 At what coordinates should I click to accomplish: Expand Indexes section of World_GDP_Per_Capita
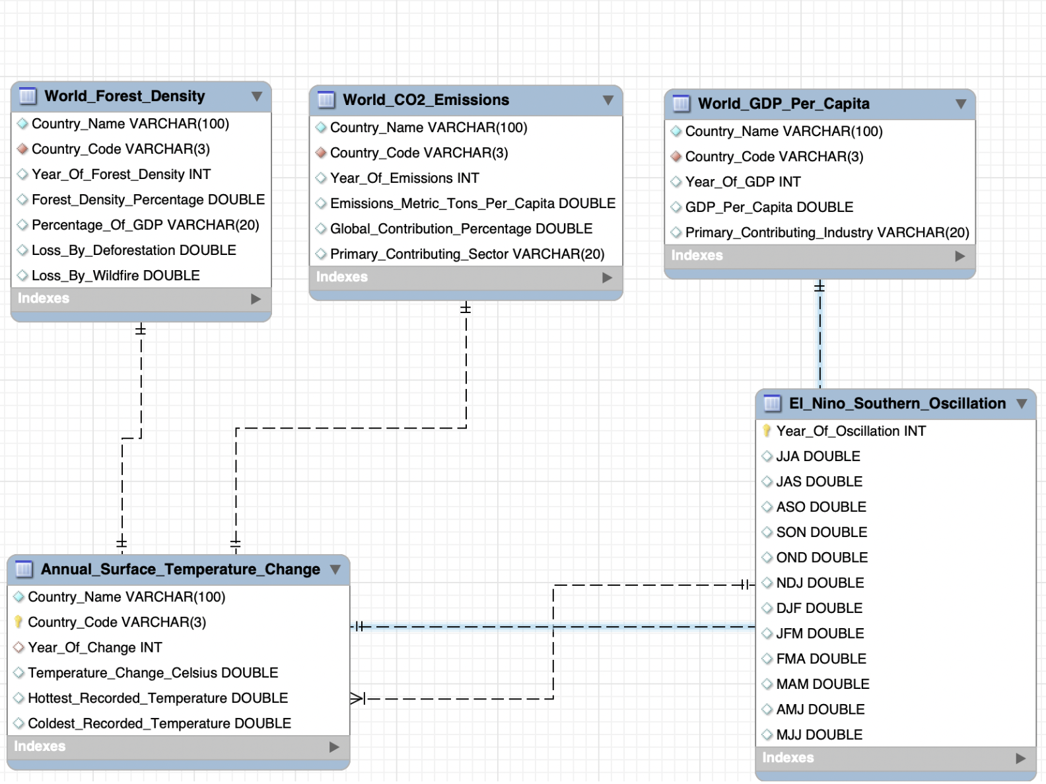[x=960, y=256]
